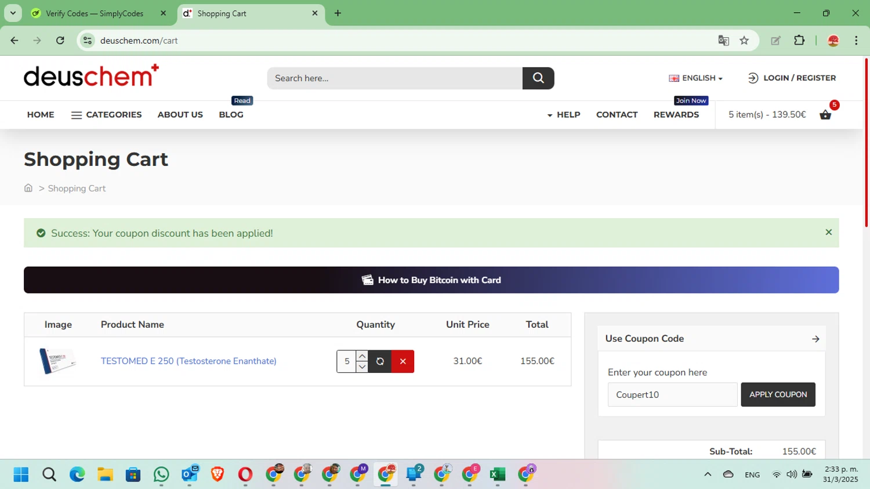Open Windows taskbar search
The height and width of the screenshot is (489, 870).
49,474
